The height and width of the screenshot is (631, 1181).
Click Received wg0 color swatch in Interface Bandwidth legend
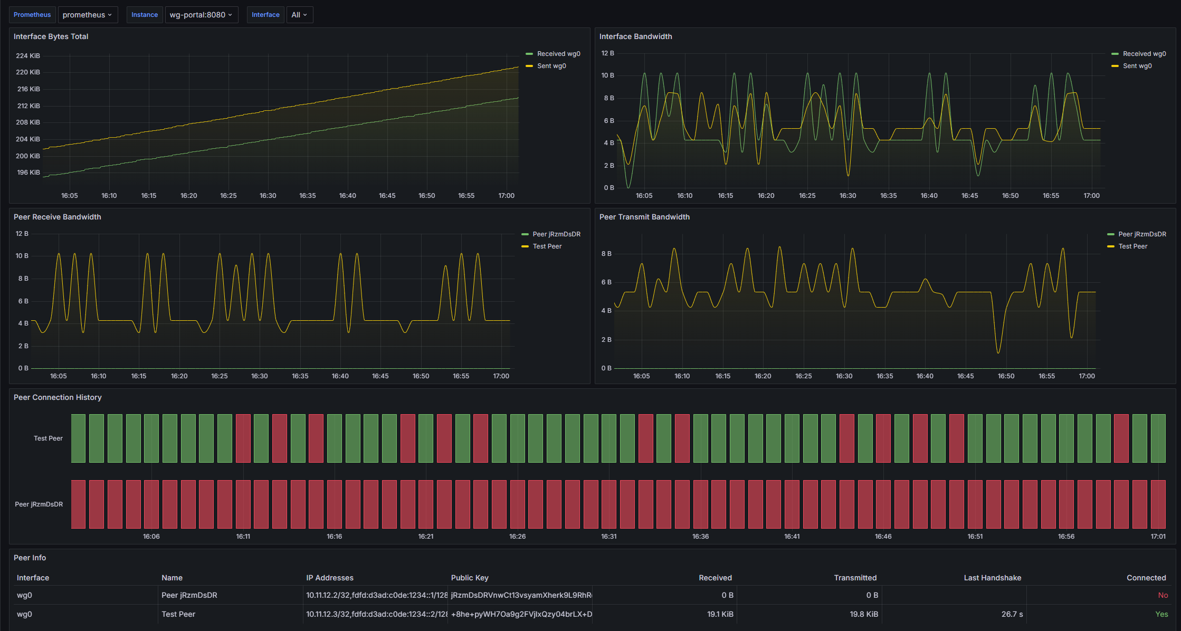pyautogui.click(x=1115, y=54)
